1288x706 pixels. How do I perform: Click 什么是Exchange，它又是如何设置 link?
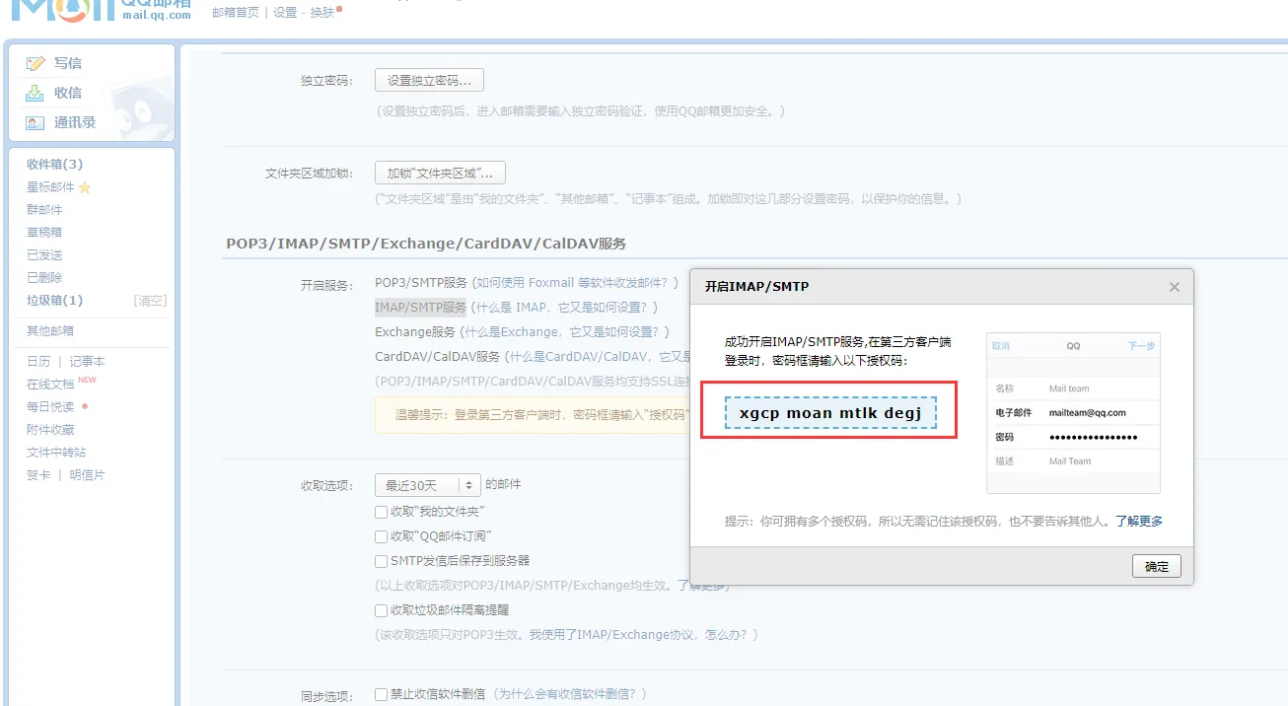564,332
